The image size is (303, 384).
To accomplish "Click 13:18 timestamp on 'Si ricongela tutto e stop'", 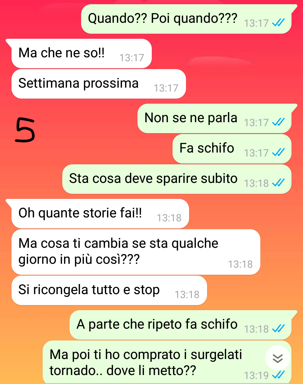I will 187,295.
